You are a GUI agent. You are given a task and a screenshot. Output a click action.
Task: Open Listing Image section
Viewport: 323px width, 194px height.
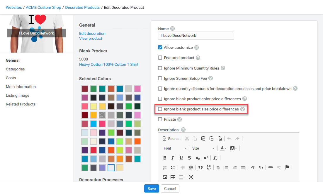click(18, 96)
